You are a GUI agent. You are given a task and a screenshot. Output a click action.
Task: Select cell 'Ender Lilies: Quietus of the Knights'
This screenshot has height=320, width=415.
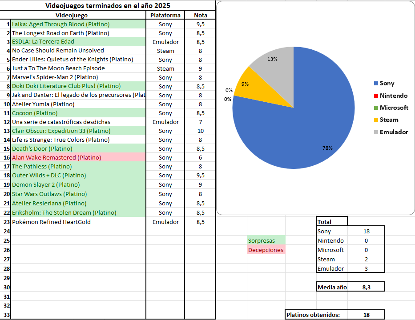pos(78,60)
